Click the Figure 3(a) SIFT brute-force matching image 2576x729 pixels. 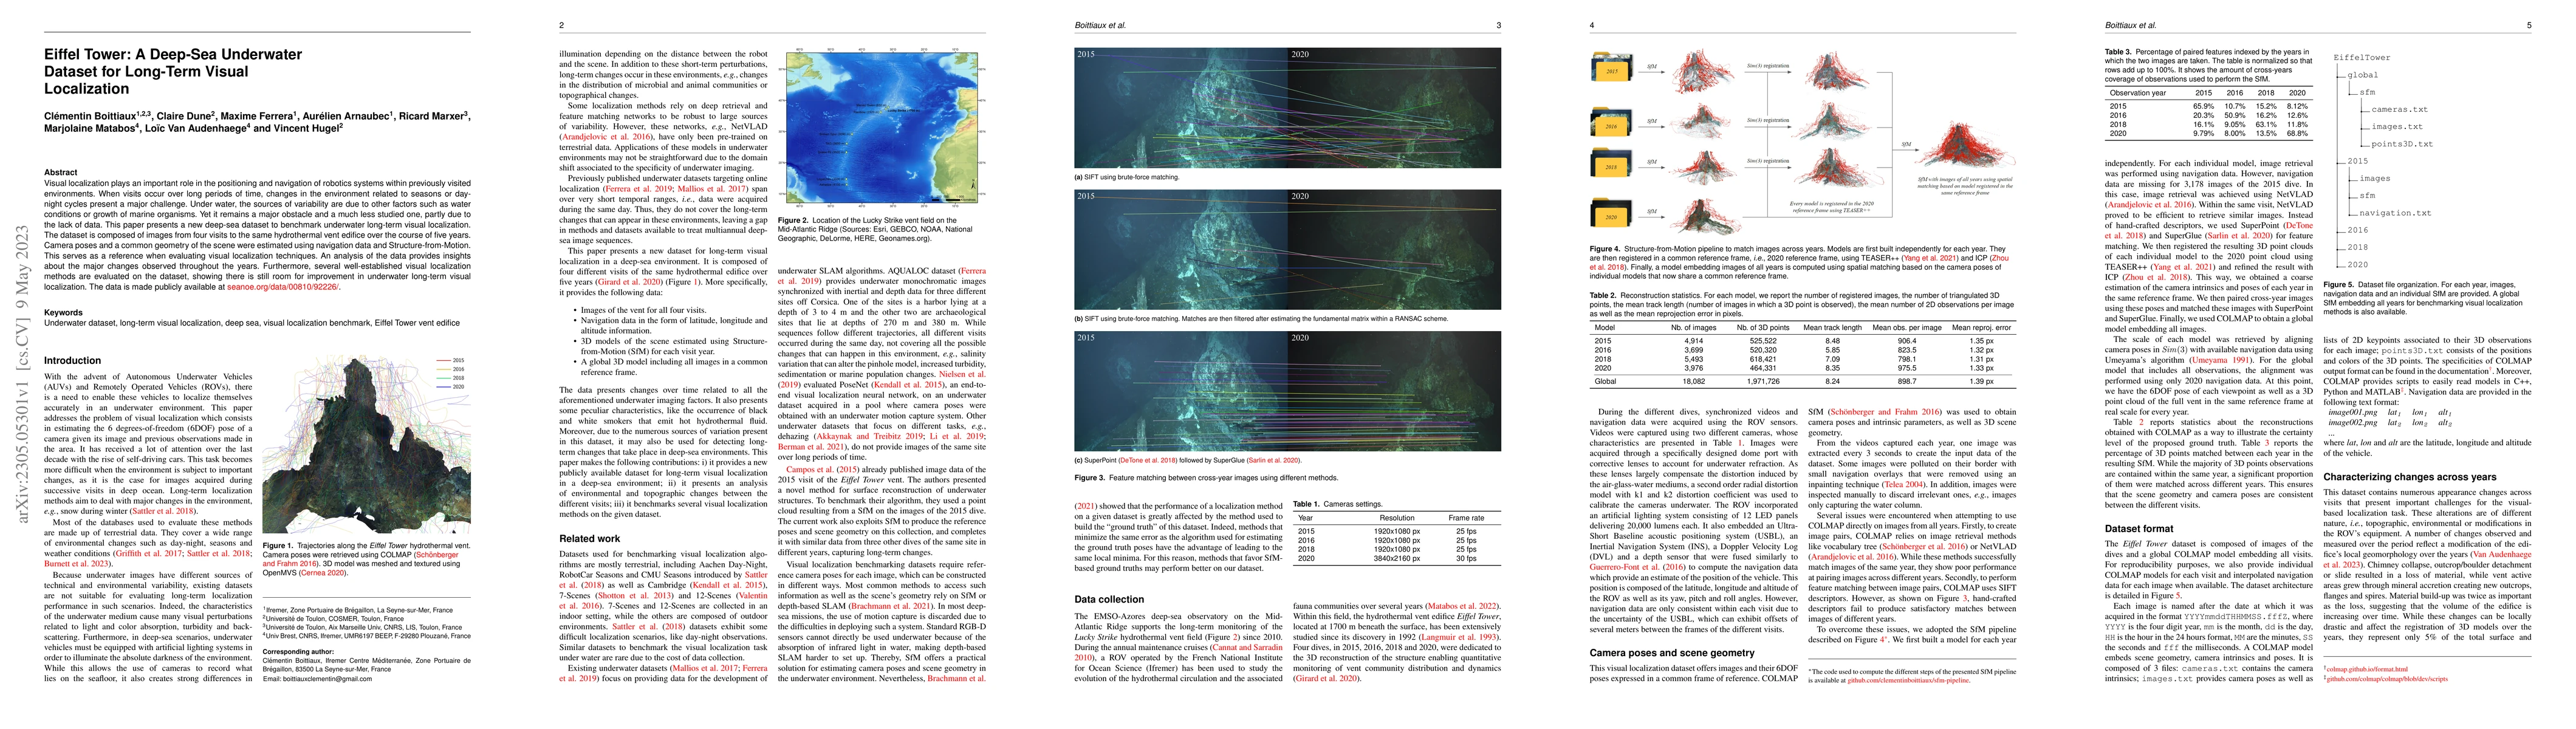click(1288, 107)
